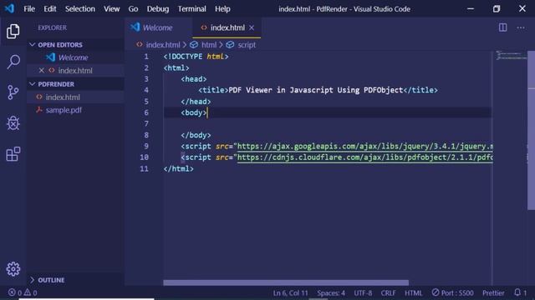Open the Source Control view icon
Image resolution: width=535 pixels, height=300 pixels.
click(13, 92)
